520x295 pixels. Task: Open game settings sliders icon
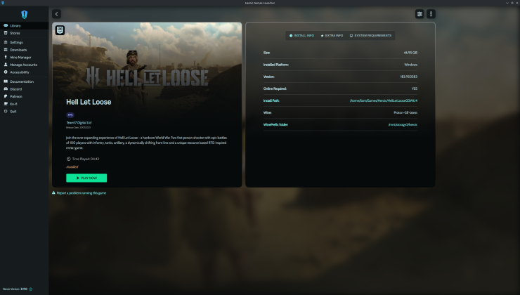[x=420, y=13]
